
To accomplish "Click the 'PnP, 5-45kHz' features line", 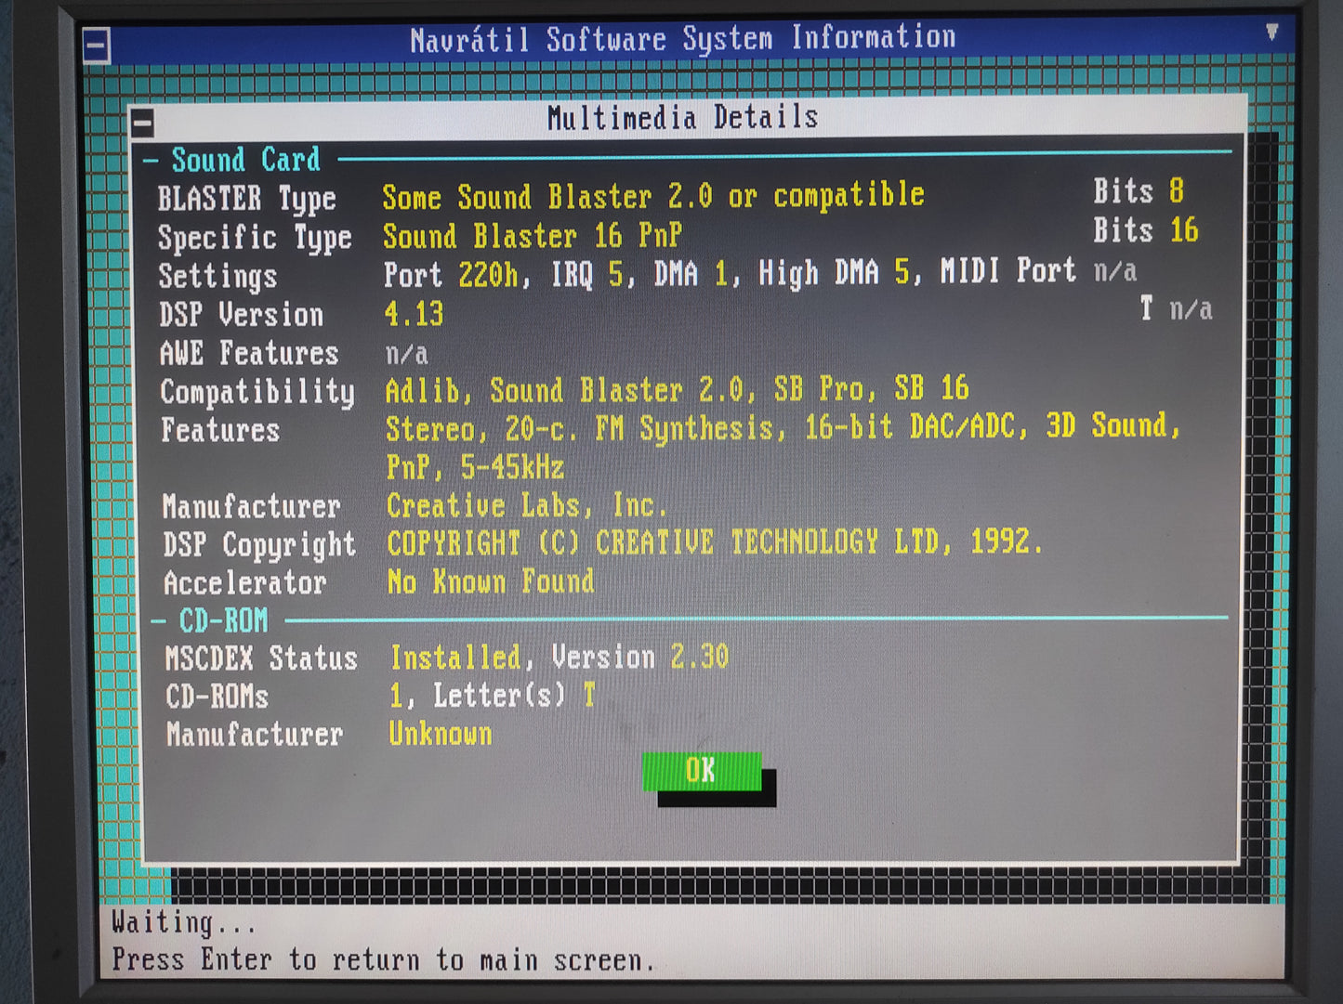I will tap(475, 466).
